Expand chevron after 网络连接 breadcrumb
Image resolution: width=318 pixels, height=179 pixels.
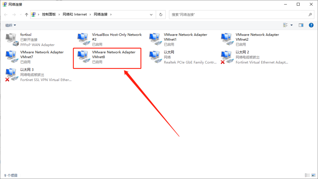click(111, 15)
